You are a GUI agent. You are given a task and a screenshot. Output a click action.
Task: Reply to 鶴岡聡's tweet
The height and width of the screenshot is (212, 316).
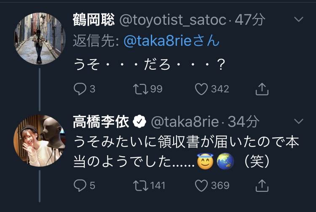click(x=80, y=89)
